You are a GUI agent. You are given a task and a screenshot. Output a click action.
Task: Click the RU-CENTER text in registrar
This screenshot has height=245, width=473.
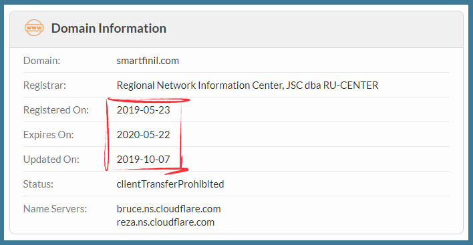pyautogui.click(x=351, y=85)
